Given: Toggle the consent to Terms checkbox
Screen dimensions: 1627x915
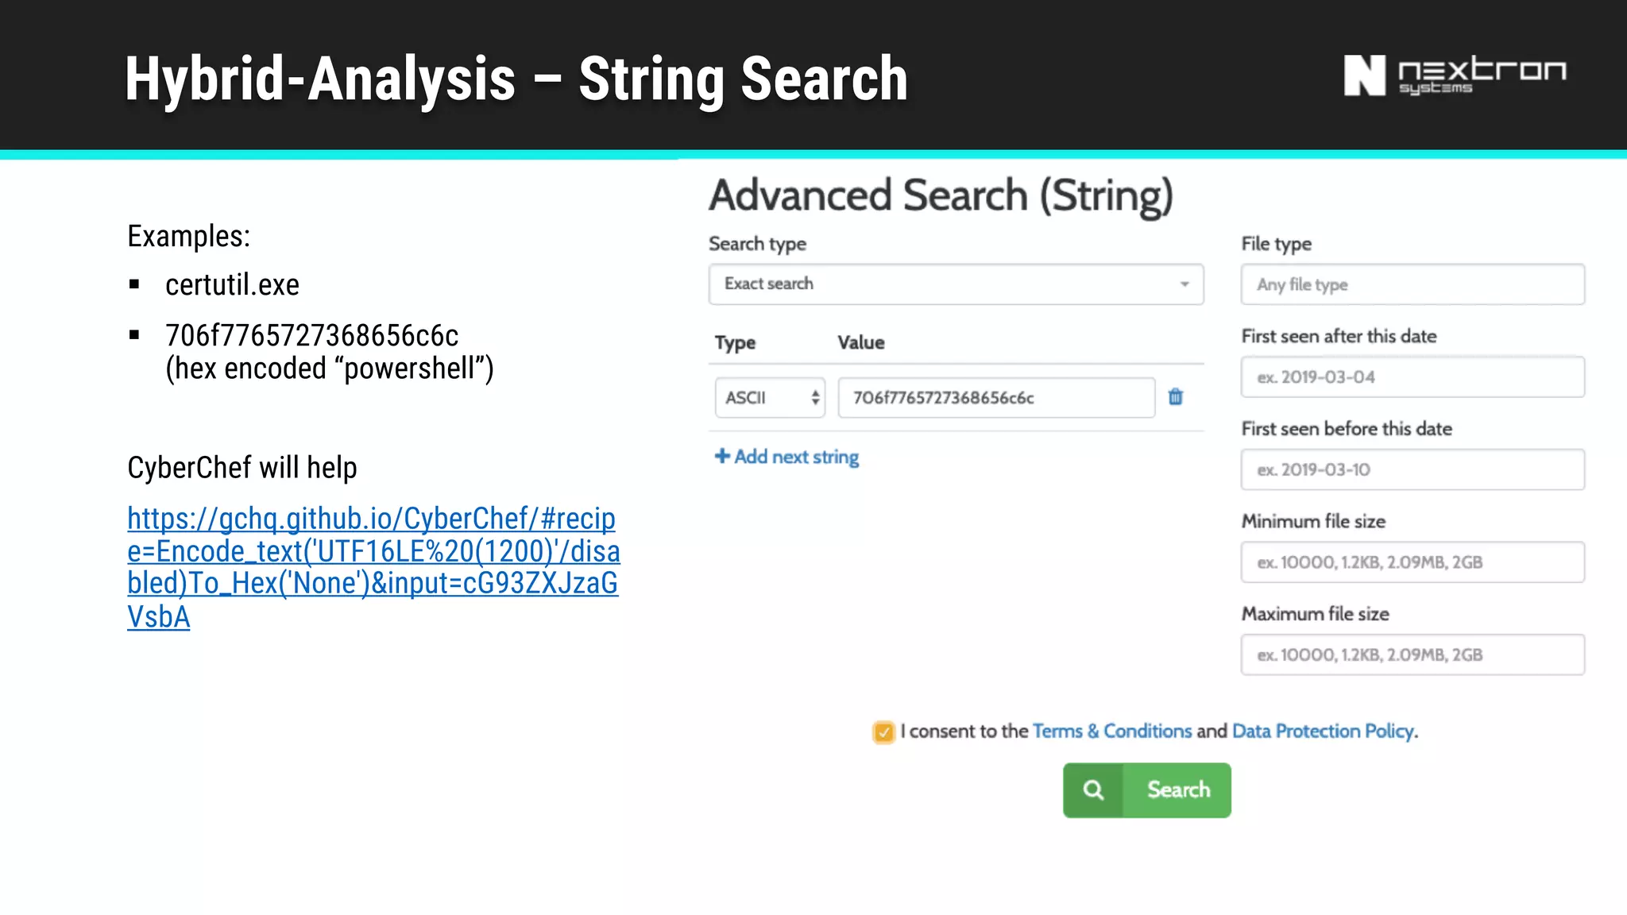Looking at the screenshot, I should 883,732.
